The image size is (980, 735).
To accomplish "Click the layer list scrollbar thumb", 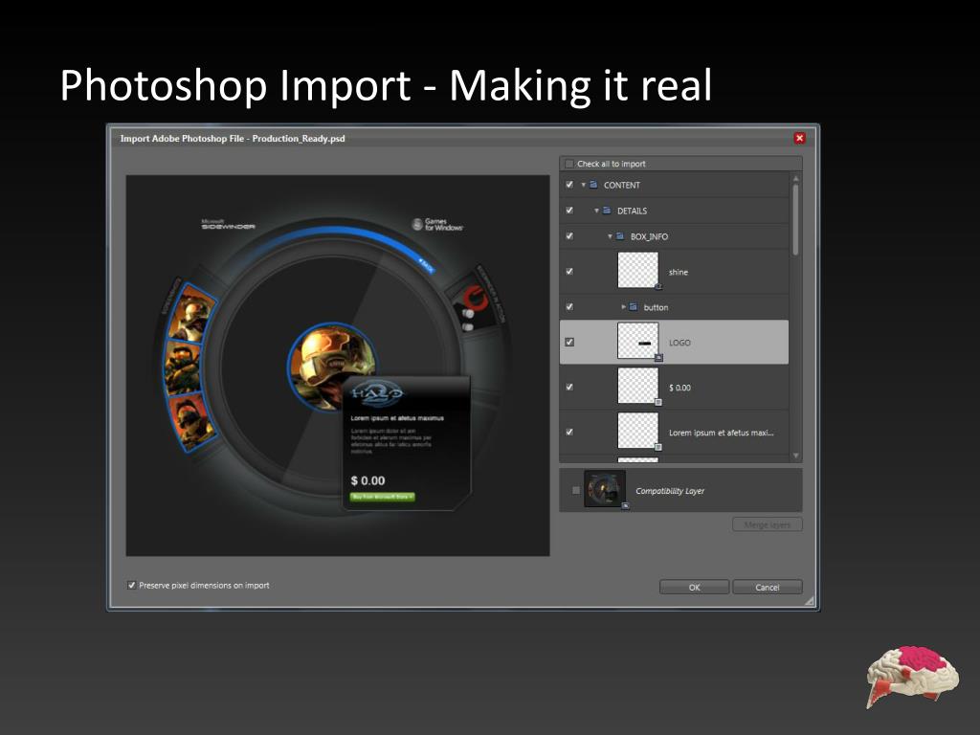I will pos(795,219).
